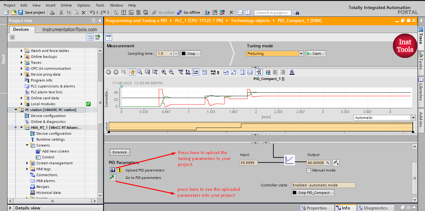Click inside the Input value field showing 39.9999
425x211 pixels.
248,162
